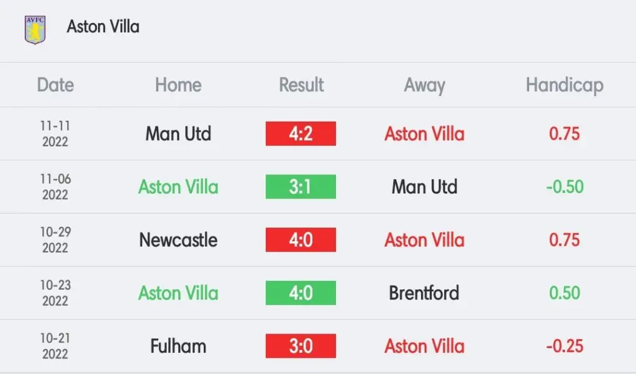636x374 pixels.
Task: Select the Home column header
Action: [x=178, y=85]
